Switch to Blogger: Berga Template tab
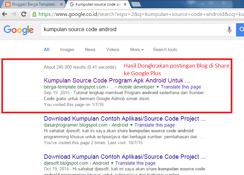Viewport: 244px width, 175px height. tap(34, 4)
